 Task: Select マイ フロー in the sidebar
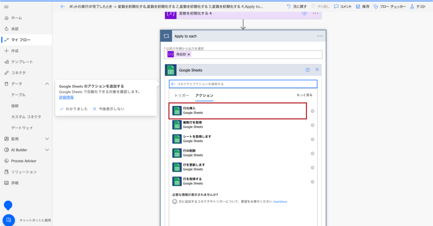click(x=26, y=40)
